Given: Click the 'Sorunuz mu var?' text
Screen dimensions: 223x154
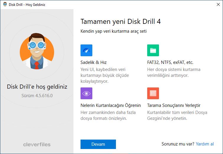Looking at the screenshot, I should point(178,144).
